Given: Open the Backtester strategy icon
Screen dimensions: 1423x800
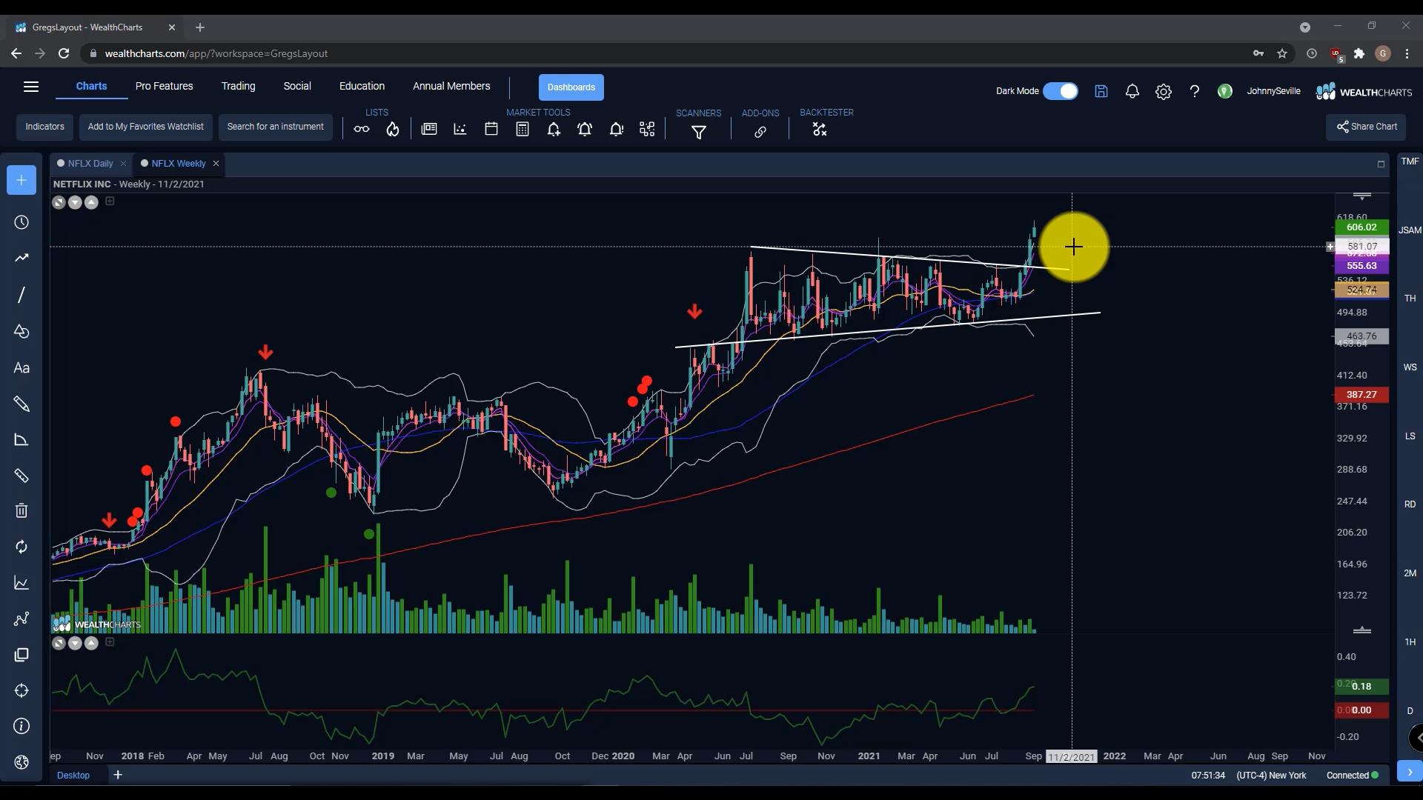Looking at the screenshot, I should click(820, 130).
